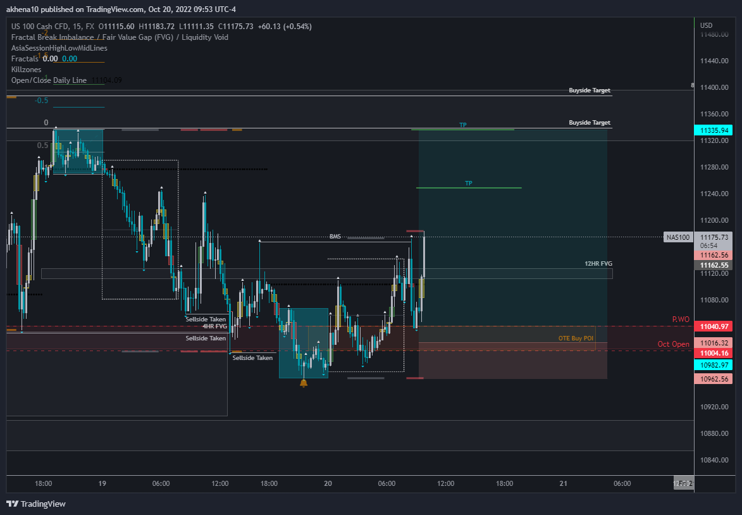Select the TP label on the upper green line
This screenshot has height=515, width=742.
click(x=463, y=125)
